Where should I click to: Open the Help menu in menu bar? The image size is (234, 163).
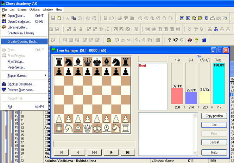(x=59, y=9)
